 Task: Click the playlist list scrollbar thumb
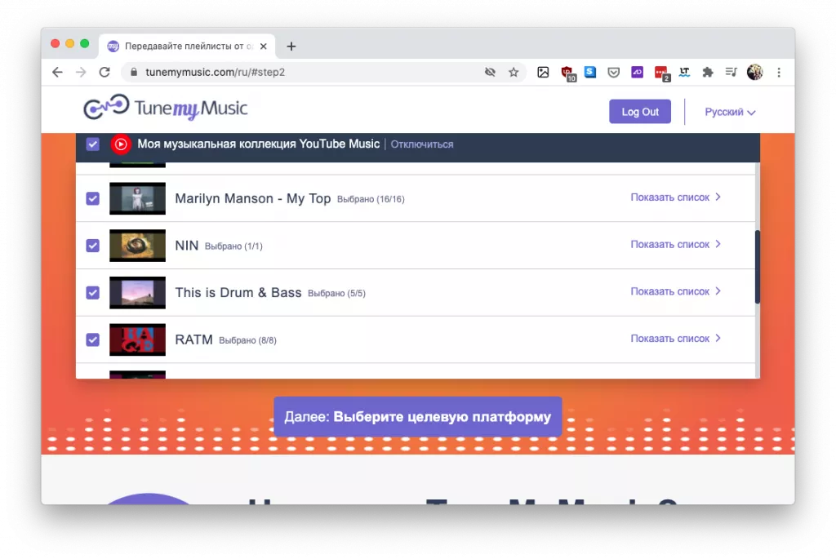[x=757, y=267]
